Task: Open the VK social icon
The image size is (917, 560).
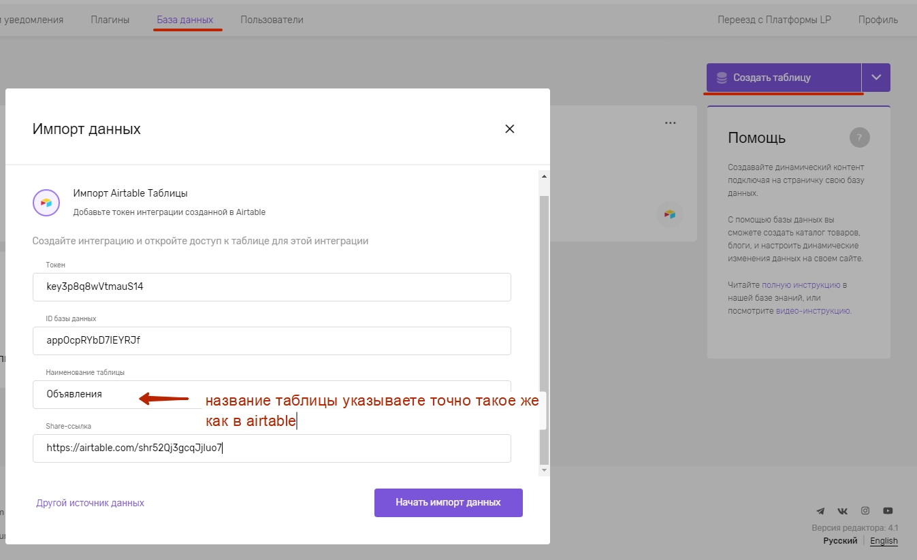Action: [x=843, y=511]
